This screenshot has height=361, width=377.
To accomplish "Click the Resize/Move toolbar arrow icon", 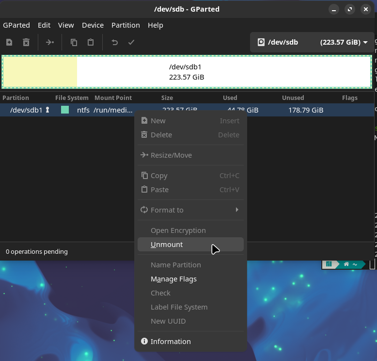I will (50, 42).
